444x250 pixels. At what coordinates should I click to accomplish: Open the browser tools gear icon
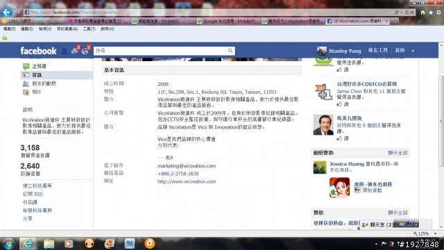tap(438, 12)
